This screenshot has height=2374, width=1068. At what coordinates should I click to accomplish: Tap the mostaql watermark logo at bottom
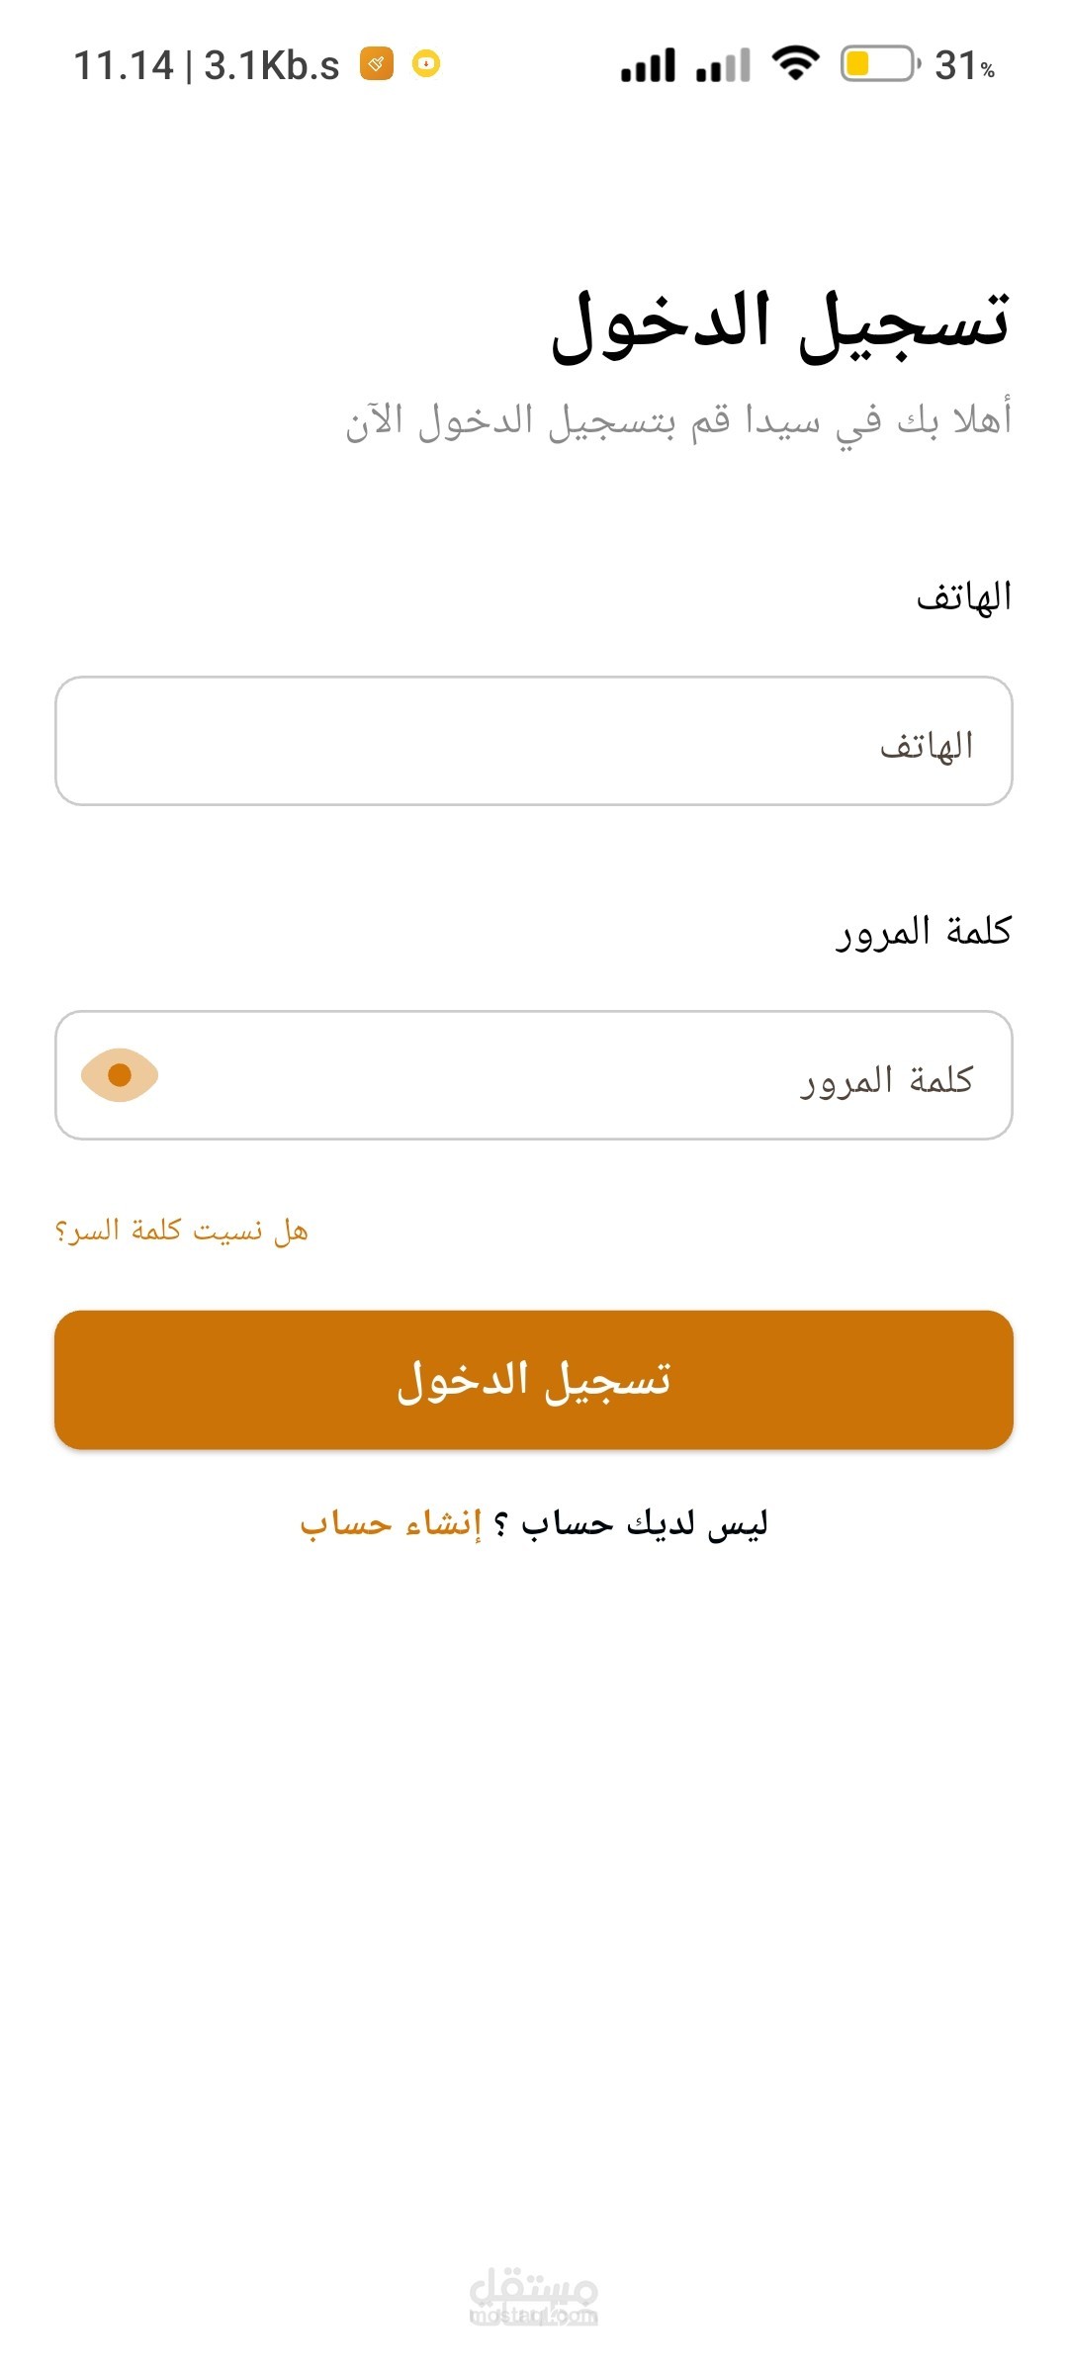tap(534, 2296)
